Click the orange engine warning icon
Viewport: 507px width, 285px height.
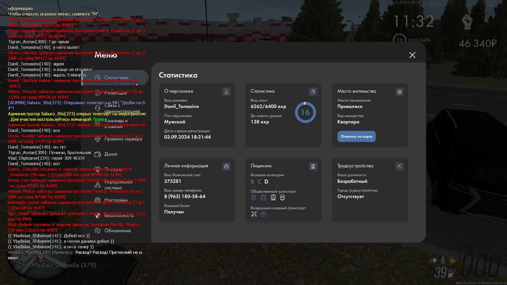click(x=452, y=260)
